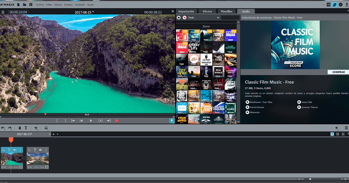Undo the last action

tap(3, 128)
